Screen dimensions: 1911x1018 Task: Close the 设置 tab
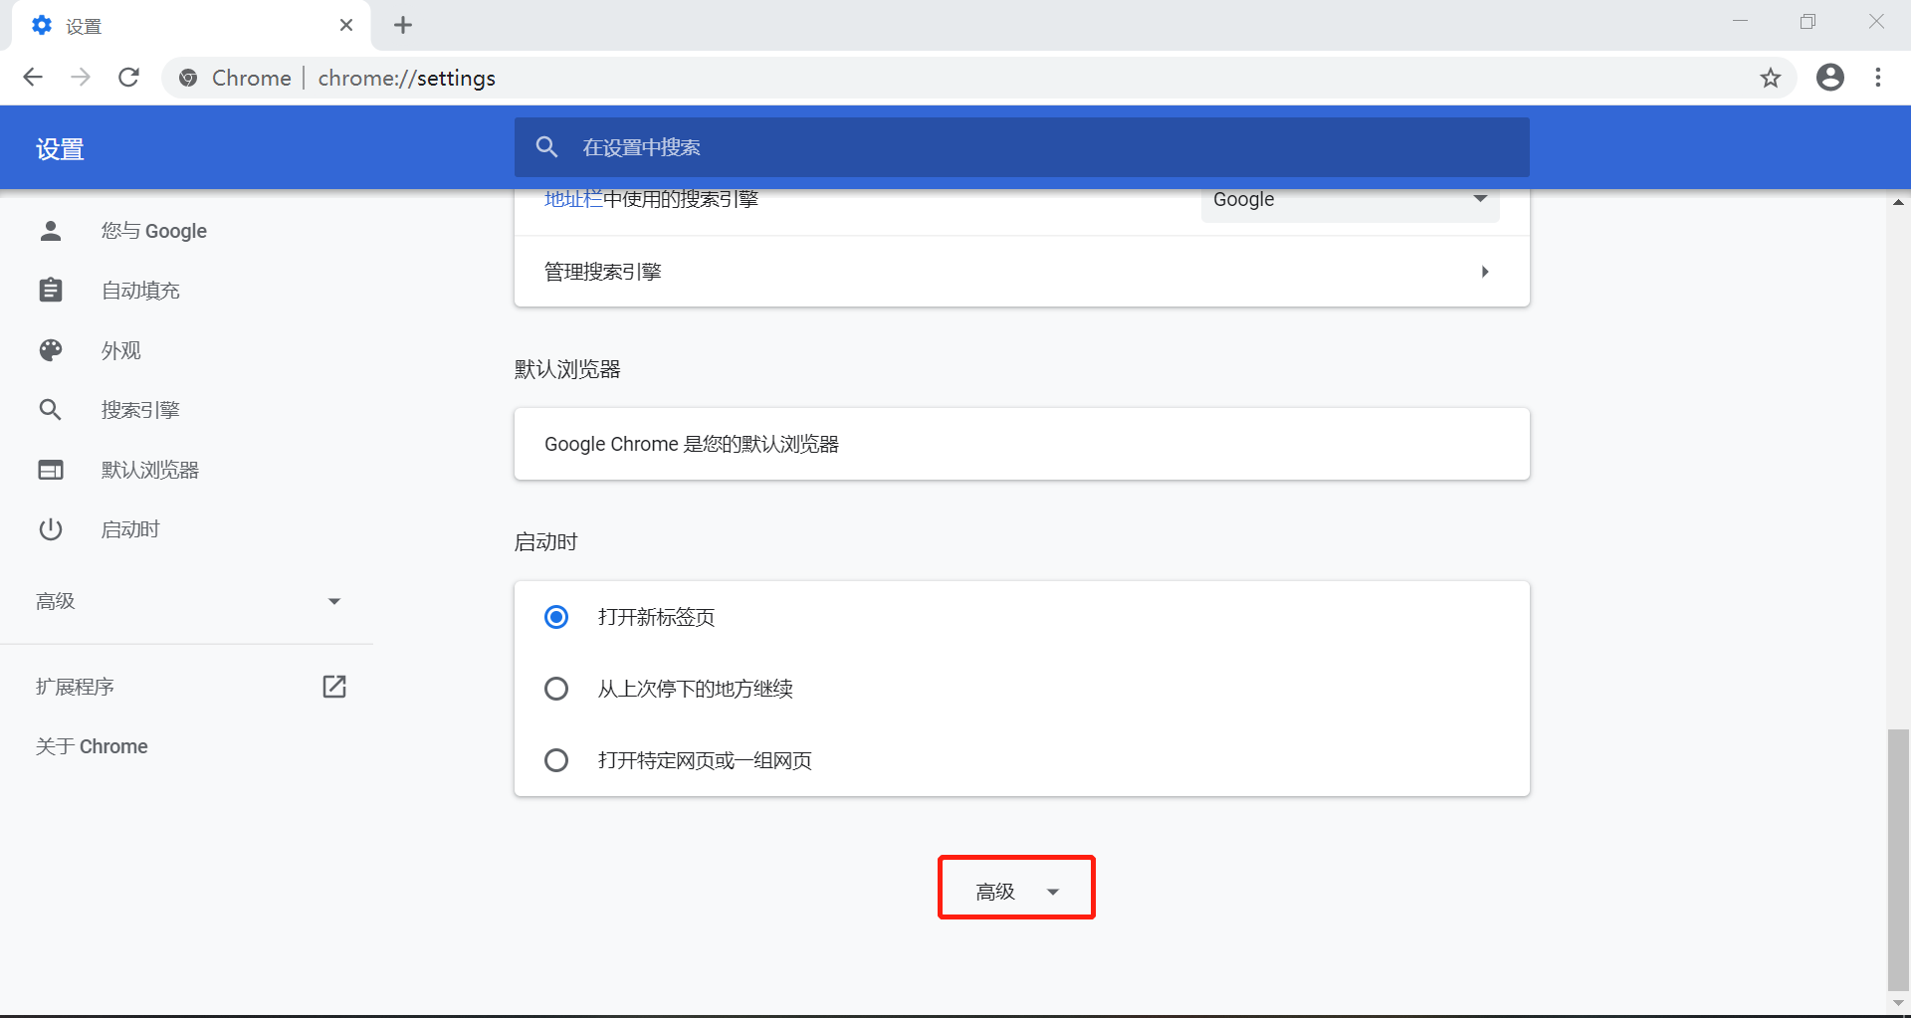point(346,25)
